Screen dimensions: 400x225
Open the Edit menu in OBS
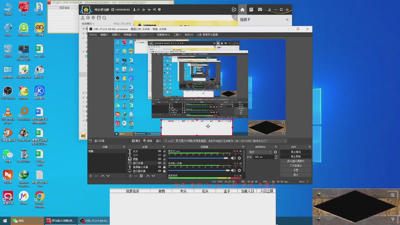coord(104,34)
